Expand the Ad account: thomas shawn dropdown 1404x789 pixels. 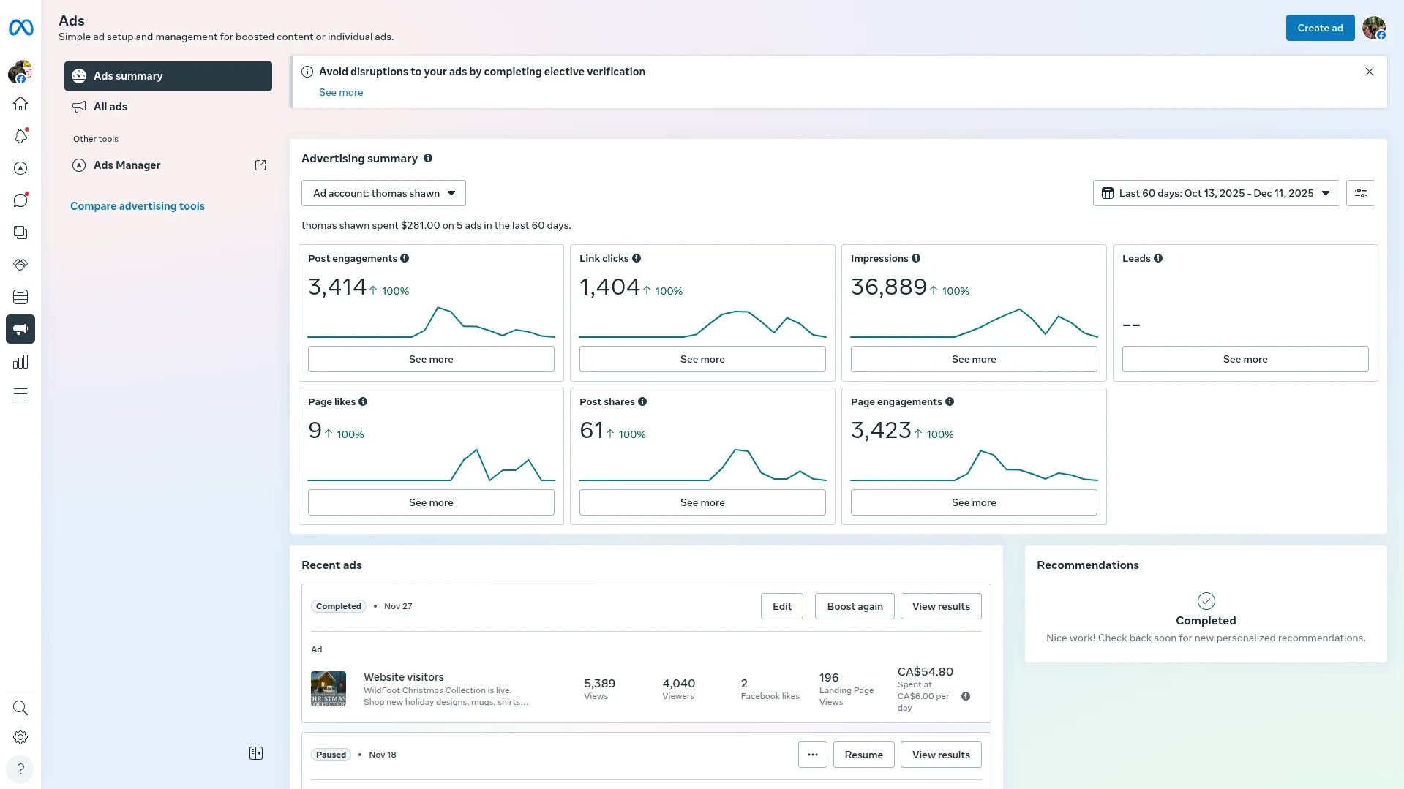click(x=383, y=193)
